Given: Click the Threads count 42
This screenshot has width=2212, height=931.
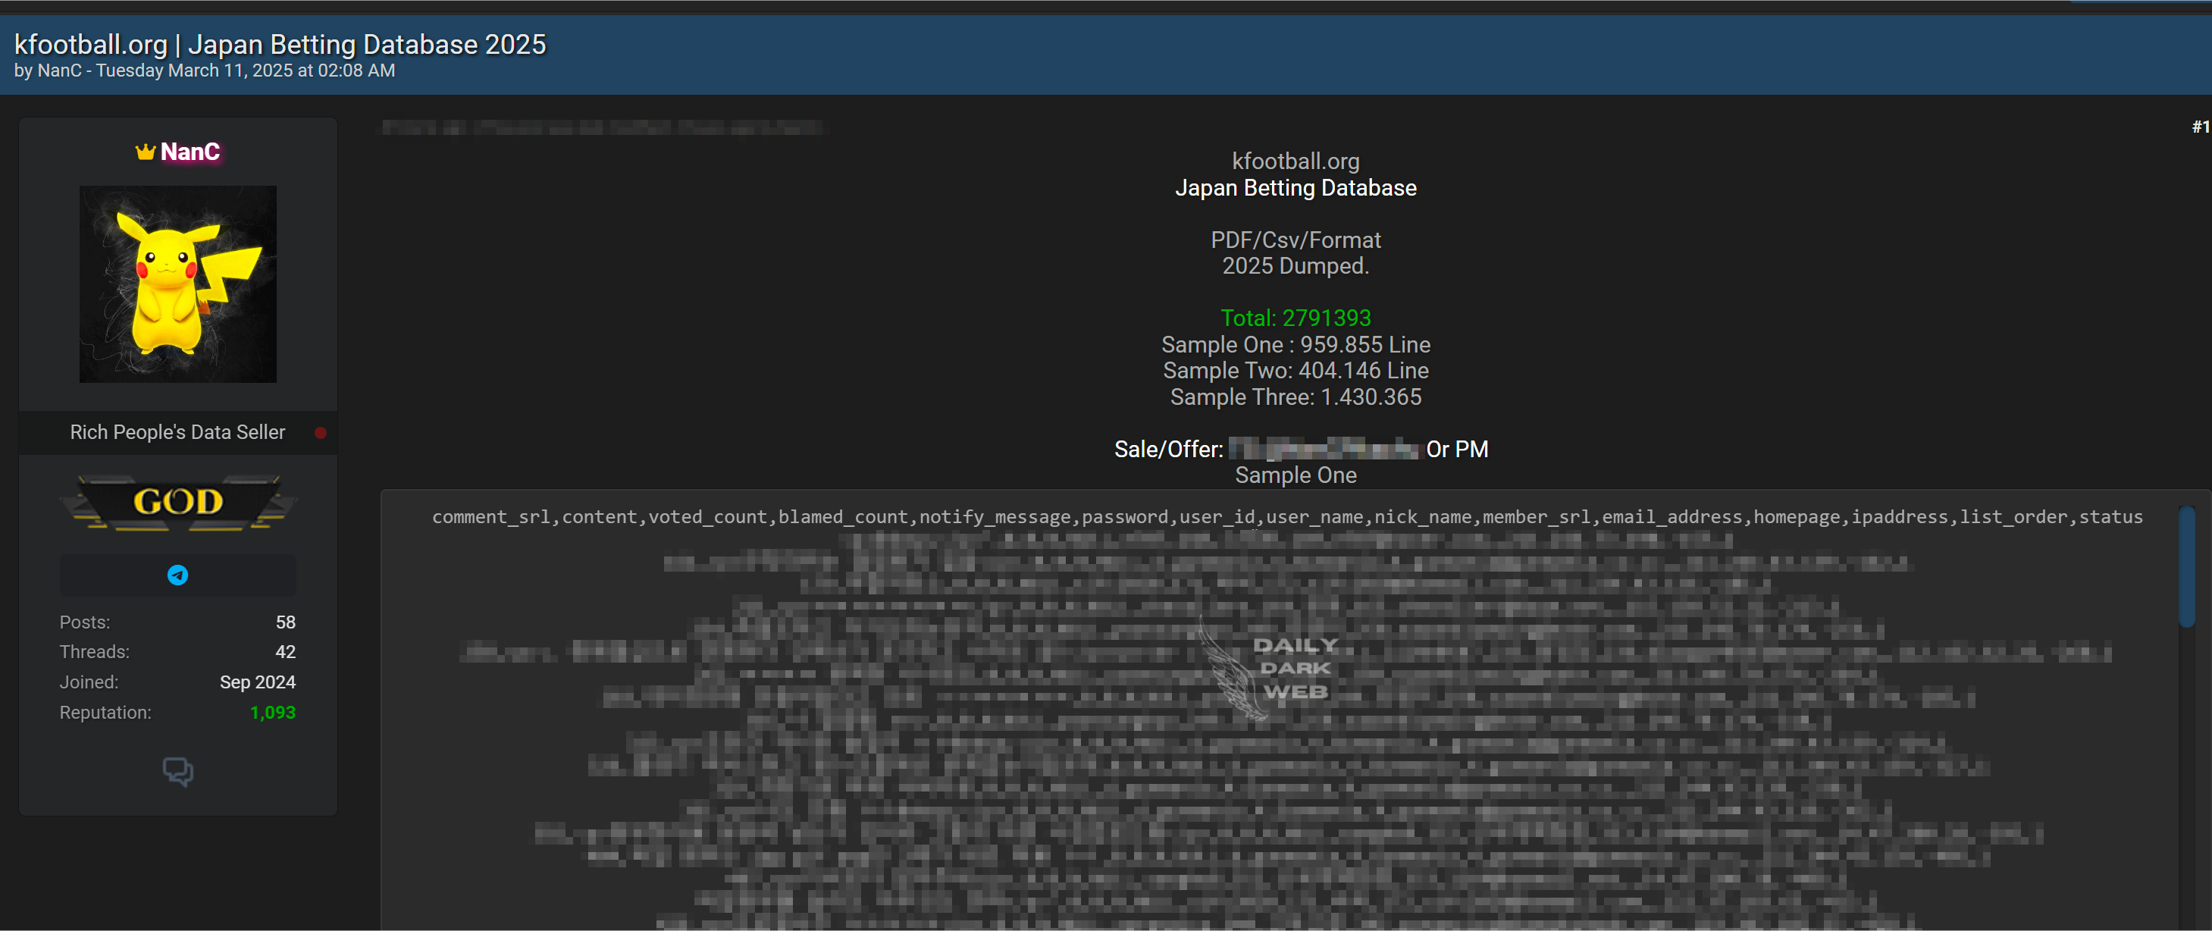Looking at the screenshot, I should click(x=285, y=652).
